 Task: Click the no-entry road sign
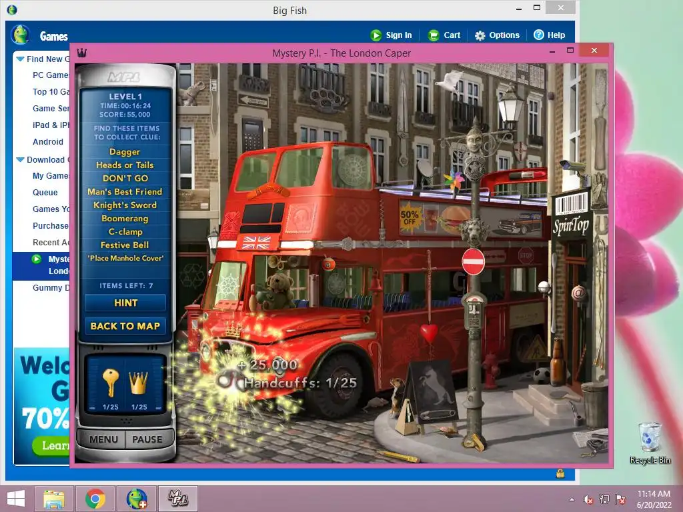point(473,261)
